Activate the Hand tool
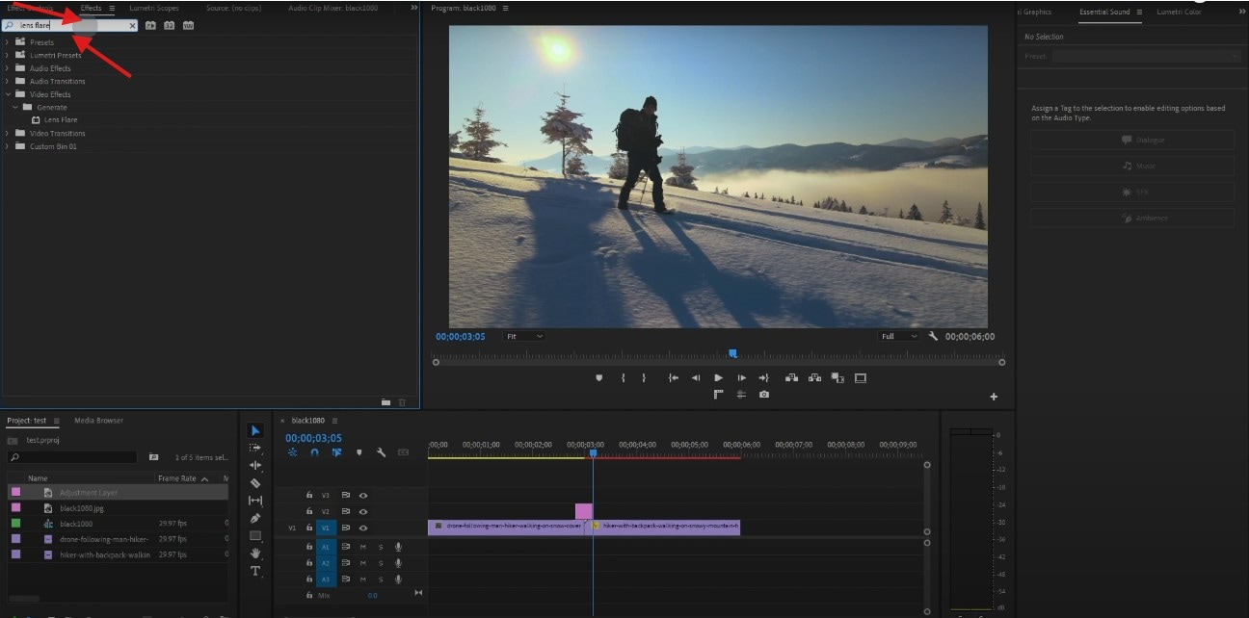This screenshot has width=1249, height=618. [x=255, y=552]
